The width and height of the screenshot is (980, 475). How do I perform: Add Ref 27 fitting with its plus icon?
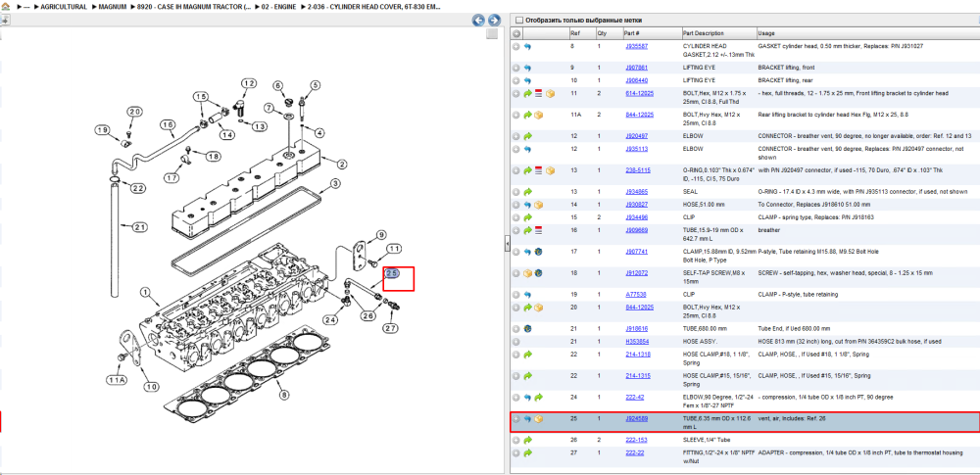[x=516, y=453]
